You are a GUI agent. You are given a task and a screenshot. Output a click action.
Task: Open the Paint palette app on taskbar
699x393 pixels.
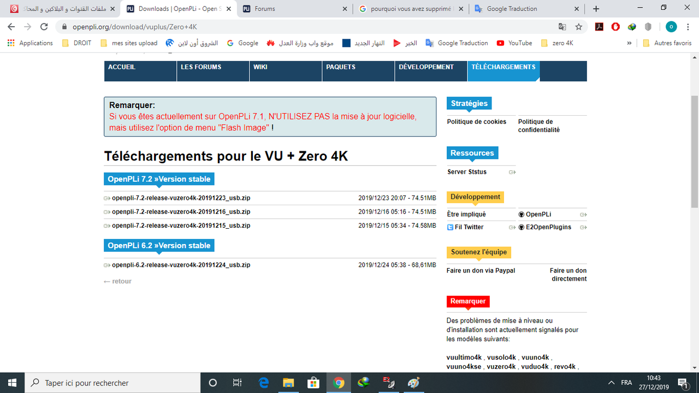tap(413, 383)
